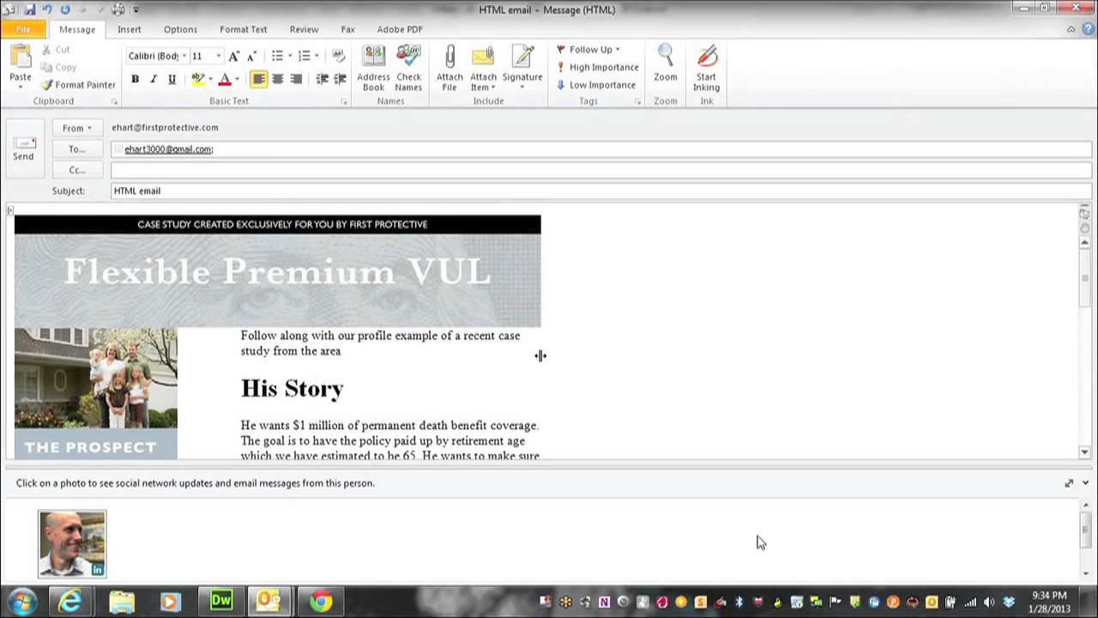Image resolution: width=1098 pixels, height=618 pixels.
Task: Click the ehart3000@gmail.com recipient
Action: click(168, 149)
